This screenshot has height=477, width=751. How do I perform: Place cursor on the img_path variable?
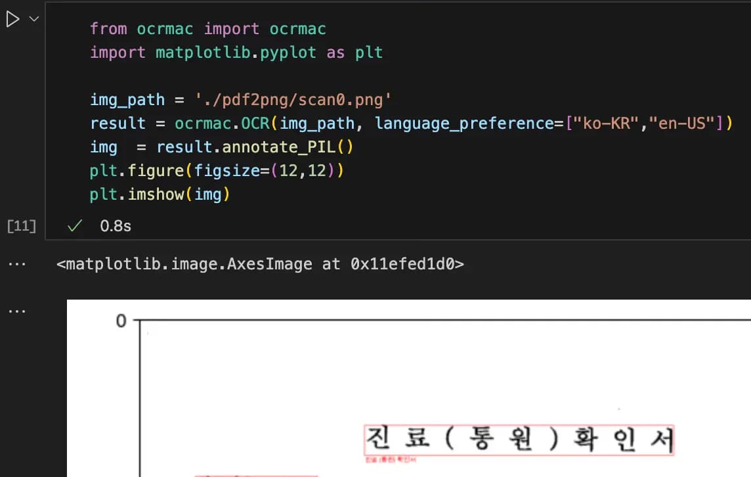[x=127, y=99]
